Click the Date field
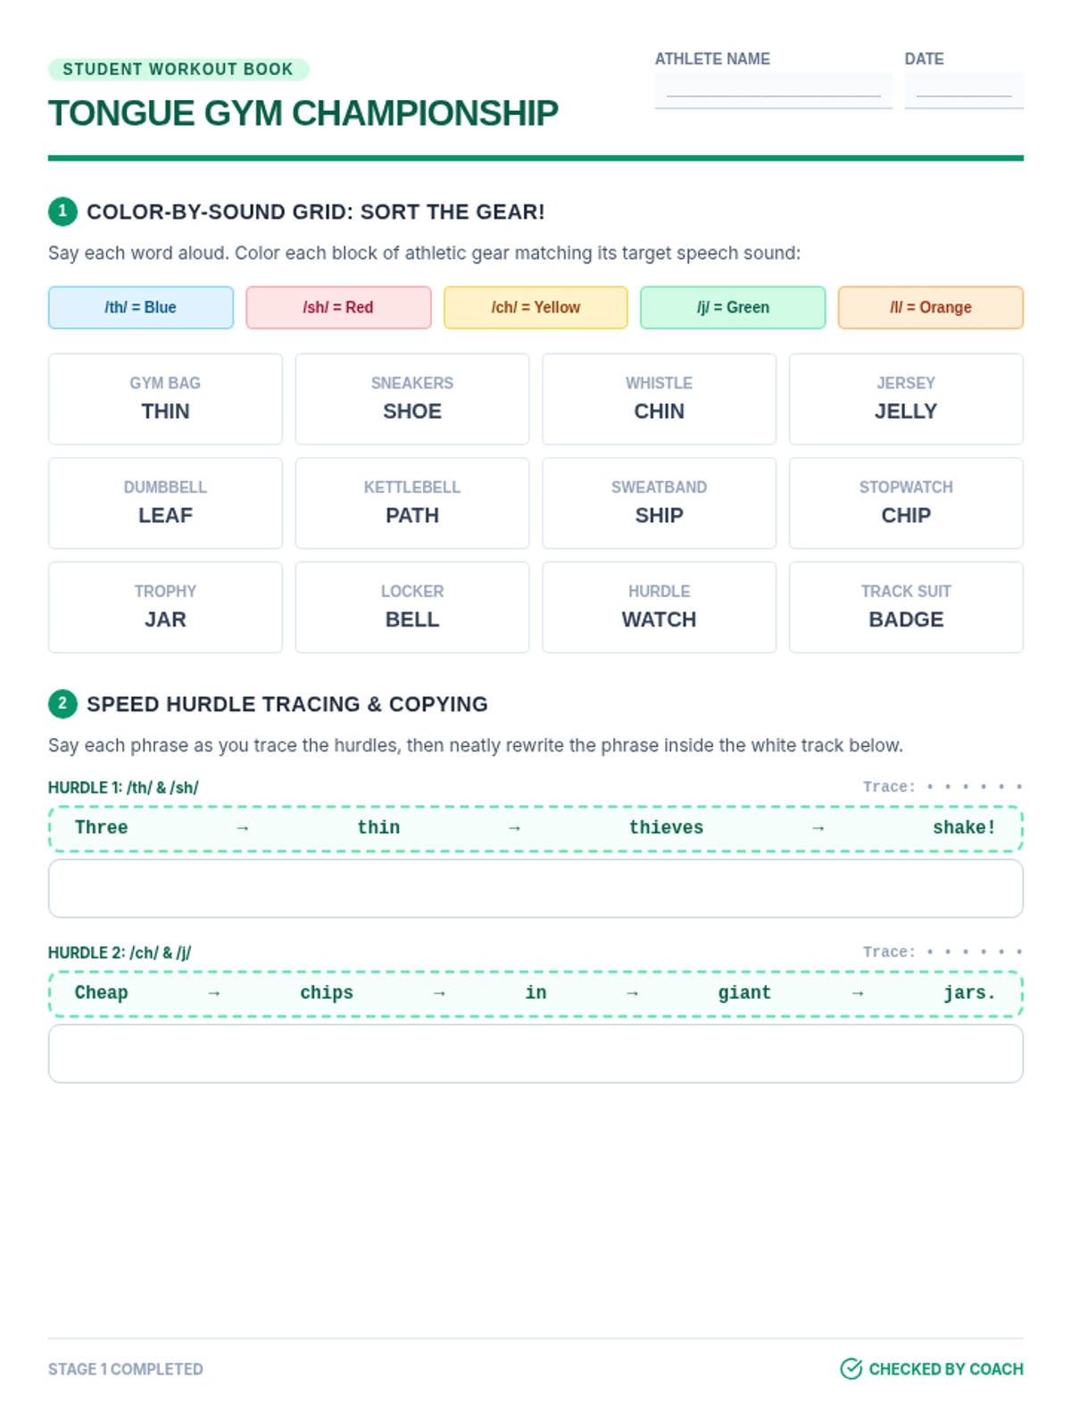The width and height of the screenshot is (1071, 1428). [x=964, y=90]
